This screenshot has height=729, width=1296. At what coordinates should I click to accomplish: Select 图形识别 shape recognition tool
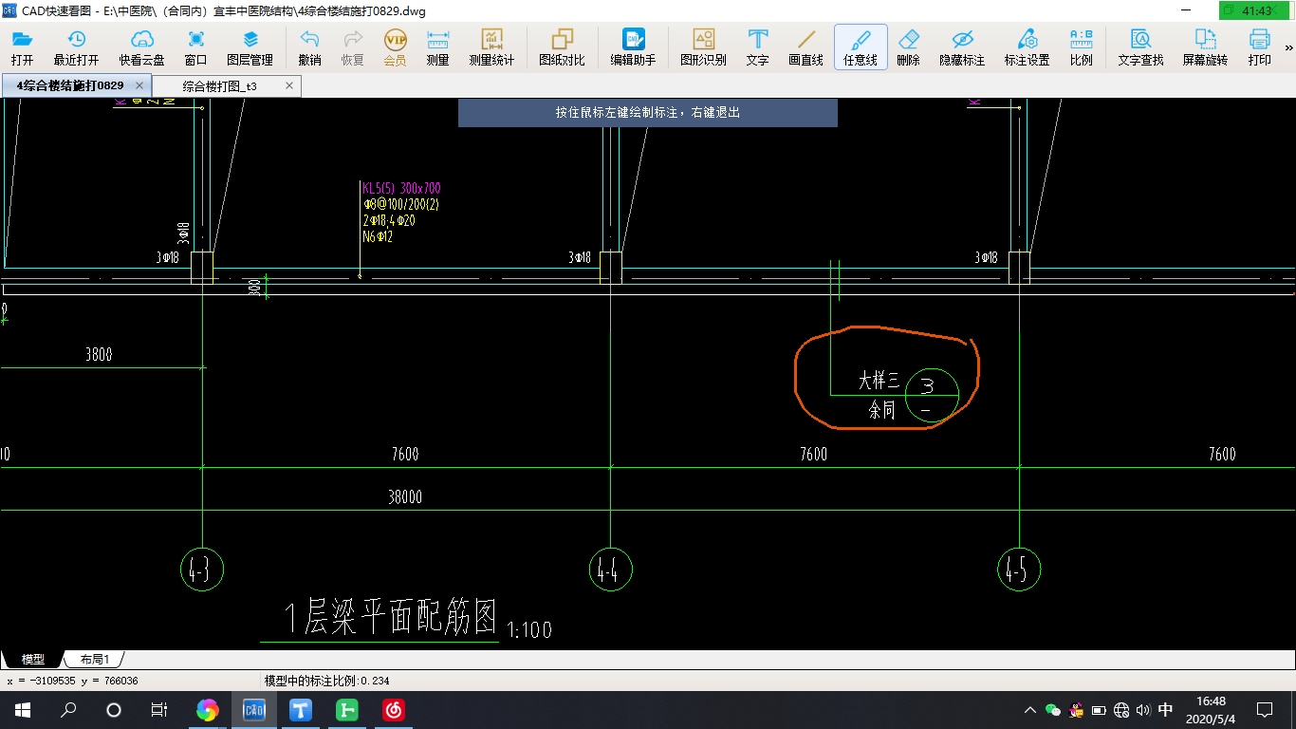[703, 47]
